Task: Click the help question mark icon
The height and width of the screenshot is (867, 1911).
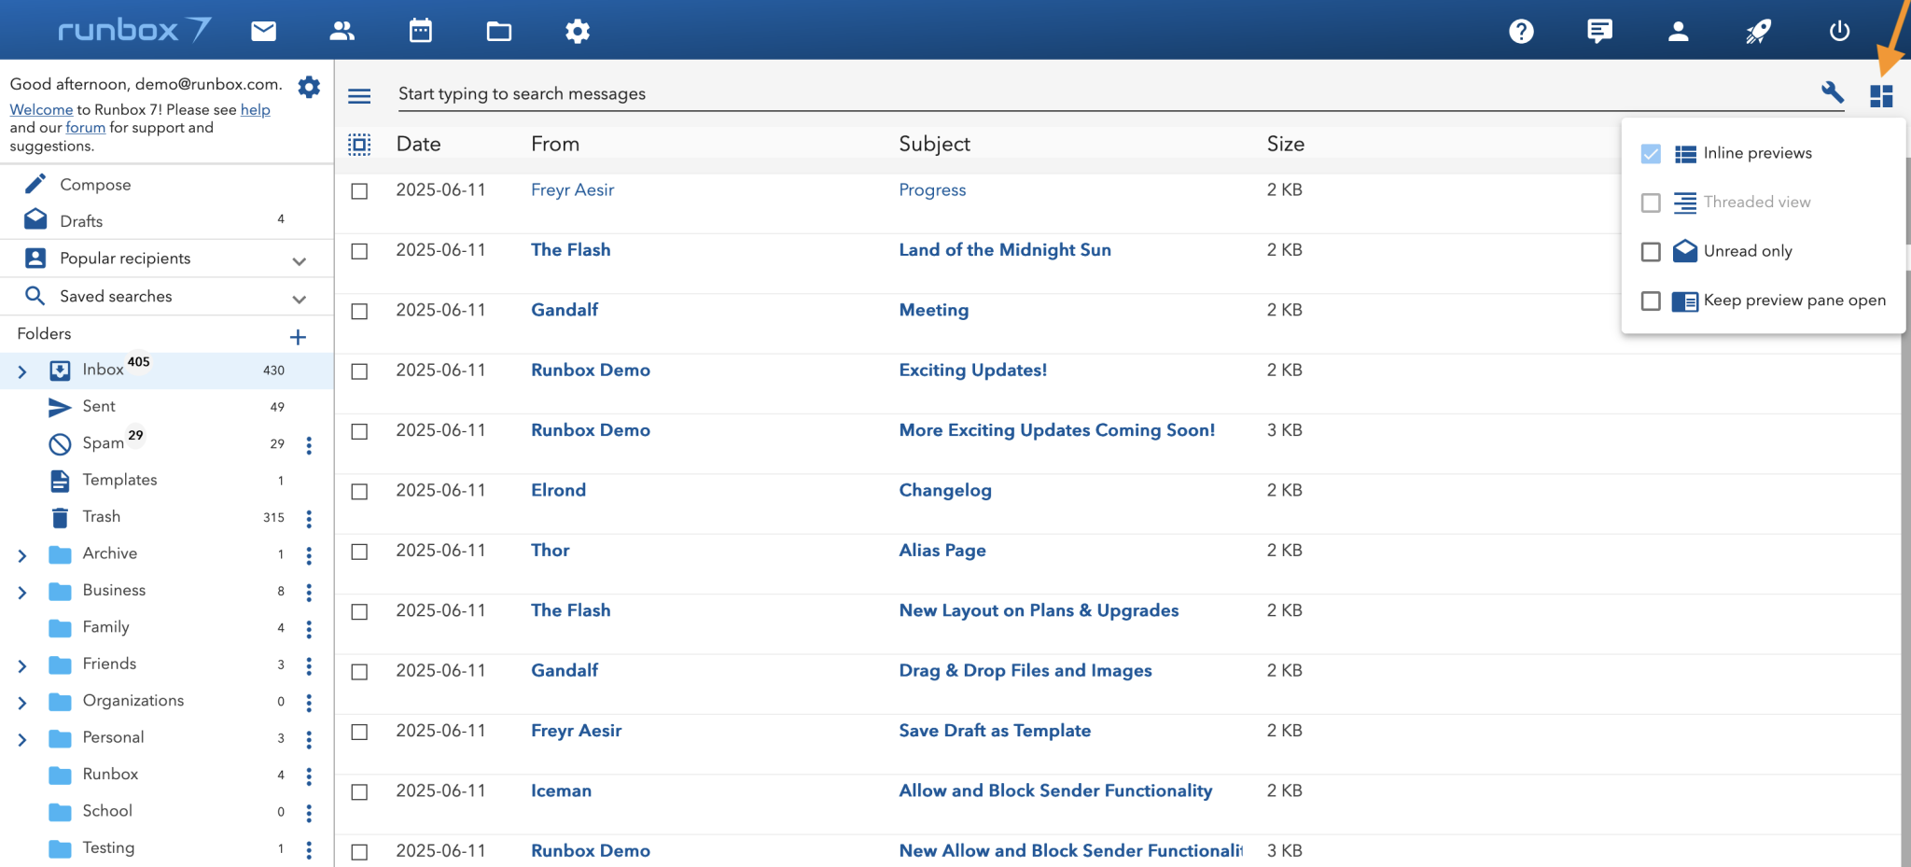Action: coord(1521,32)
